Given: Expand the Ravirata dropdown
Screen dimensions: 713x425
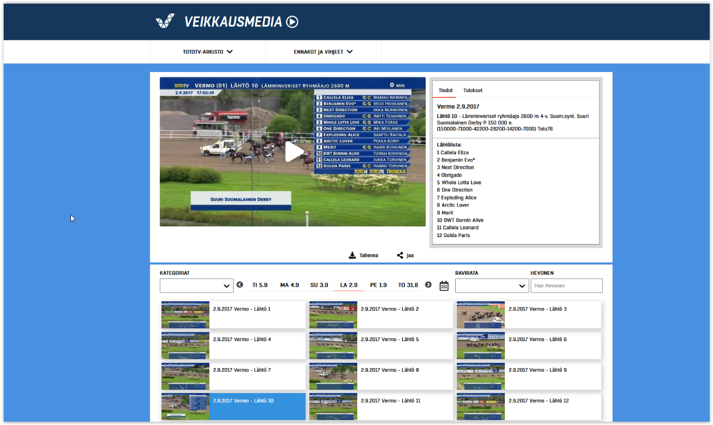Looking at the screenshot, I should point(492,286).
